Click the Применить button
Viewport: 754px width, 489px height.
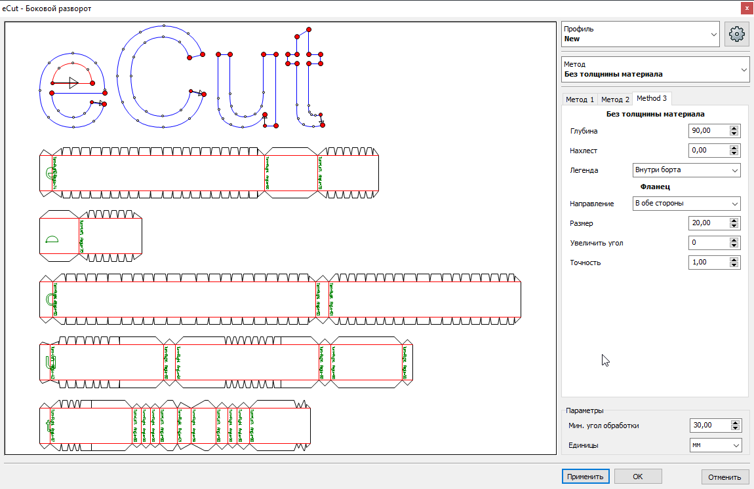585,477
